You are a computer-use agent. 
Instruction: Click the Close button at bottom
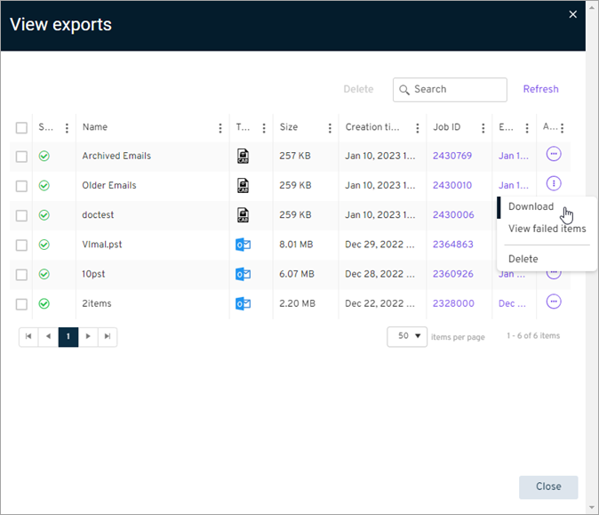pyautogui.click(x=548, y=487)
